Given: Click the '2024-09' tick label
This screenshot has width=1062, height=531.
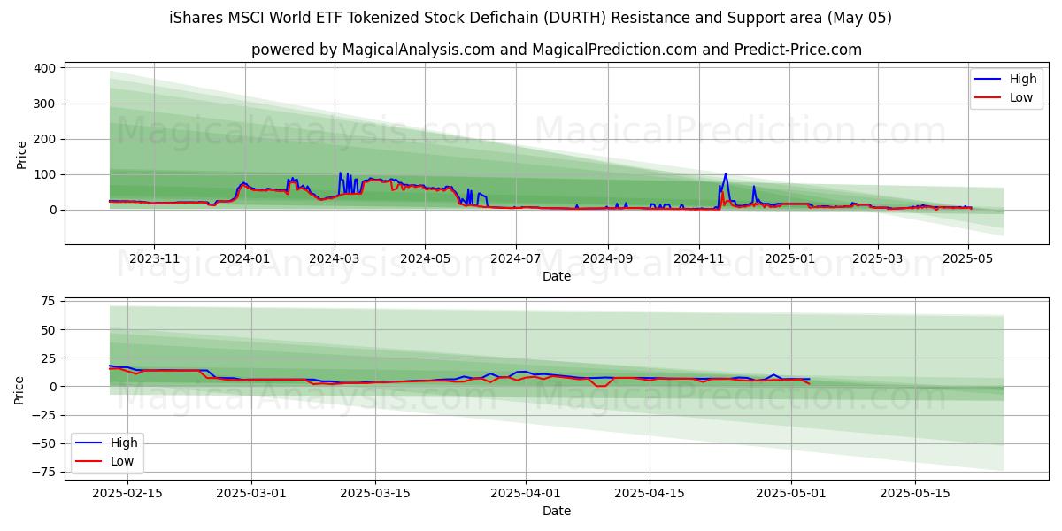Looking at the screenshot, I should 607,258.
